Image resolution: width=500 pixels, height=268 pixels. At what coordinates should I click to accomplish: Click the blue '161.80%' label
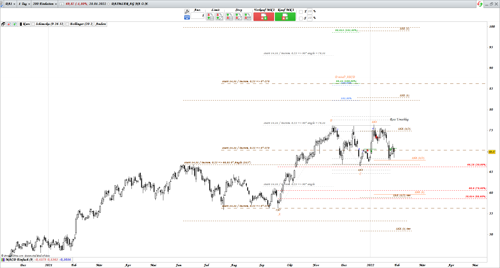(x=346, y=98)
